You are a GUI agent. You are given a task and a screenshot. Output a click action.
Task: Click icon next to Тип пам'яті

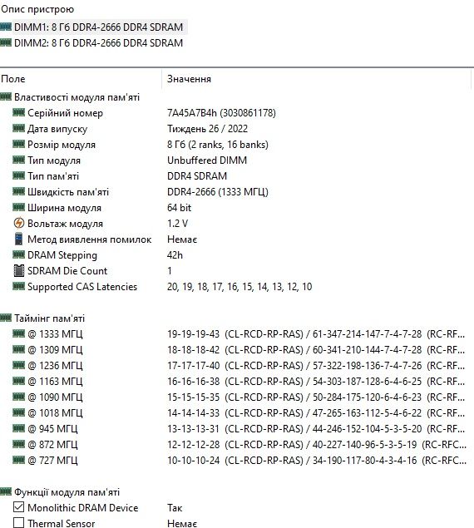point(18,175)
